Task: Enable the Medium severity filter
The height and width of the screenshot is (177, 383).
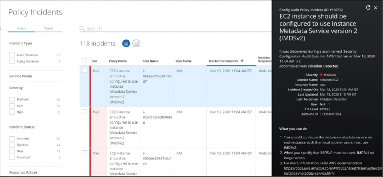Action: [12, 100]
